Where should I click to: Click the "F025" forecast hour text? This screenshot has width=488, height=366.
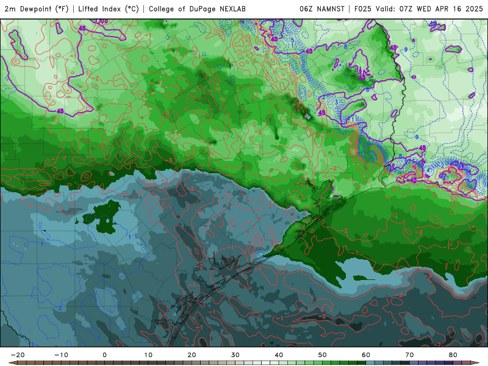(x=363, y=9)
